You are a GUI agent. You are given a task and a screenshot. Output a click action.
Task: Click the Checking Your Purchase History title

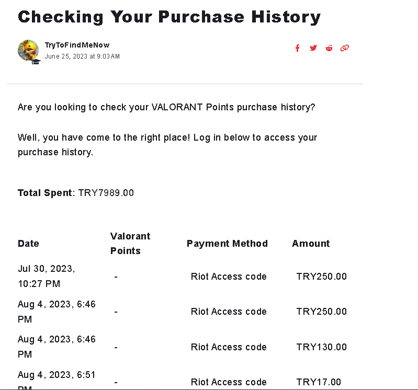pyautogui.click(x=169, y=17)
